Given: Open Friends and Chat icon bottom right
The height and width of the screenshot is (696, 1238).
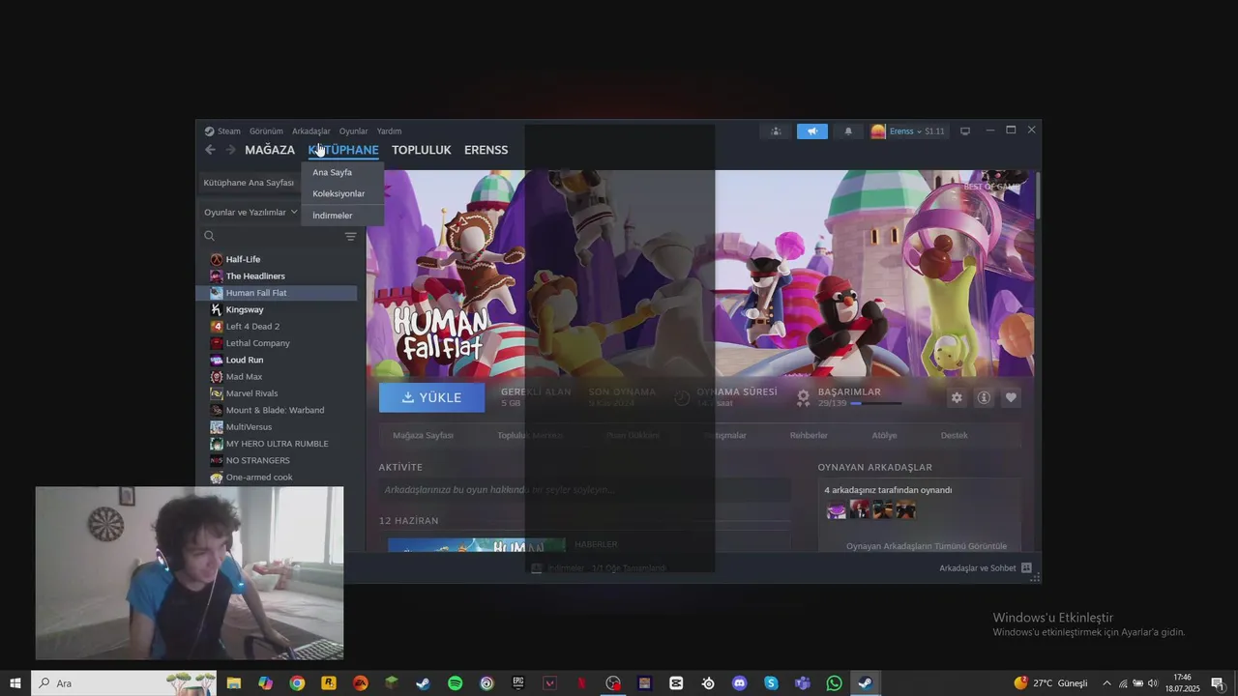Looking at the screenshot, I should point(1026,568).
